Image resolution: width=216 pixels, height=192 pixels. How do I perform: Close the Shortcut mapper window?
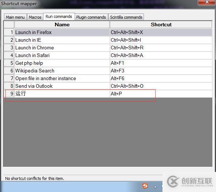207,2
